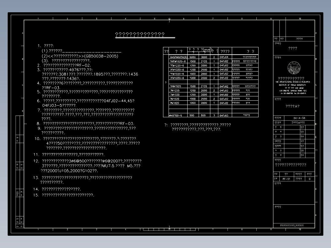Click the quantity 3 in the MH5700-6 row

click(x=214, y=115)
